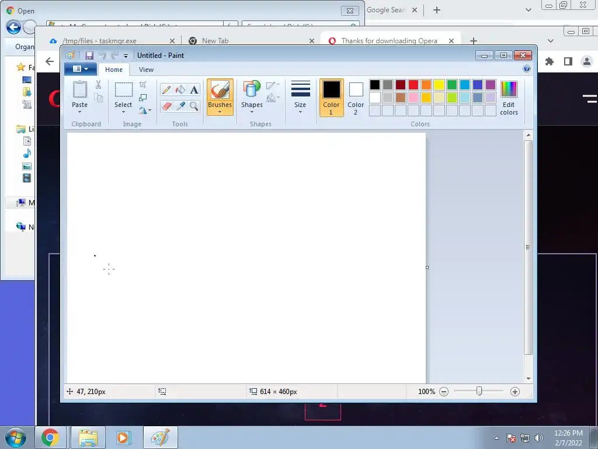
Task: Select Thanks for downloading Opera tab
Action: click(390, 40)
